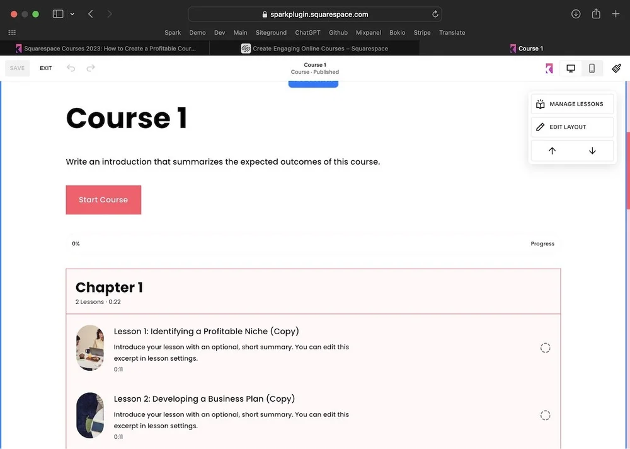Reload the page in the address bar
The width and height of the screenshot is (630, 449).
pyautogui.click(x=435, y=14)
